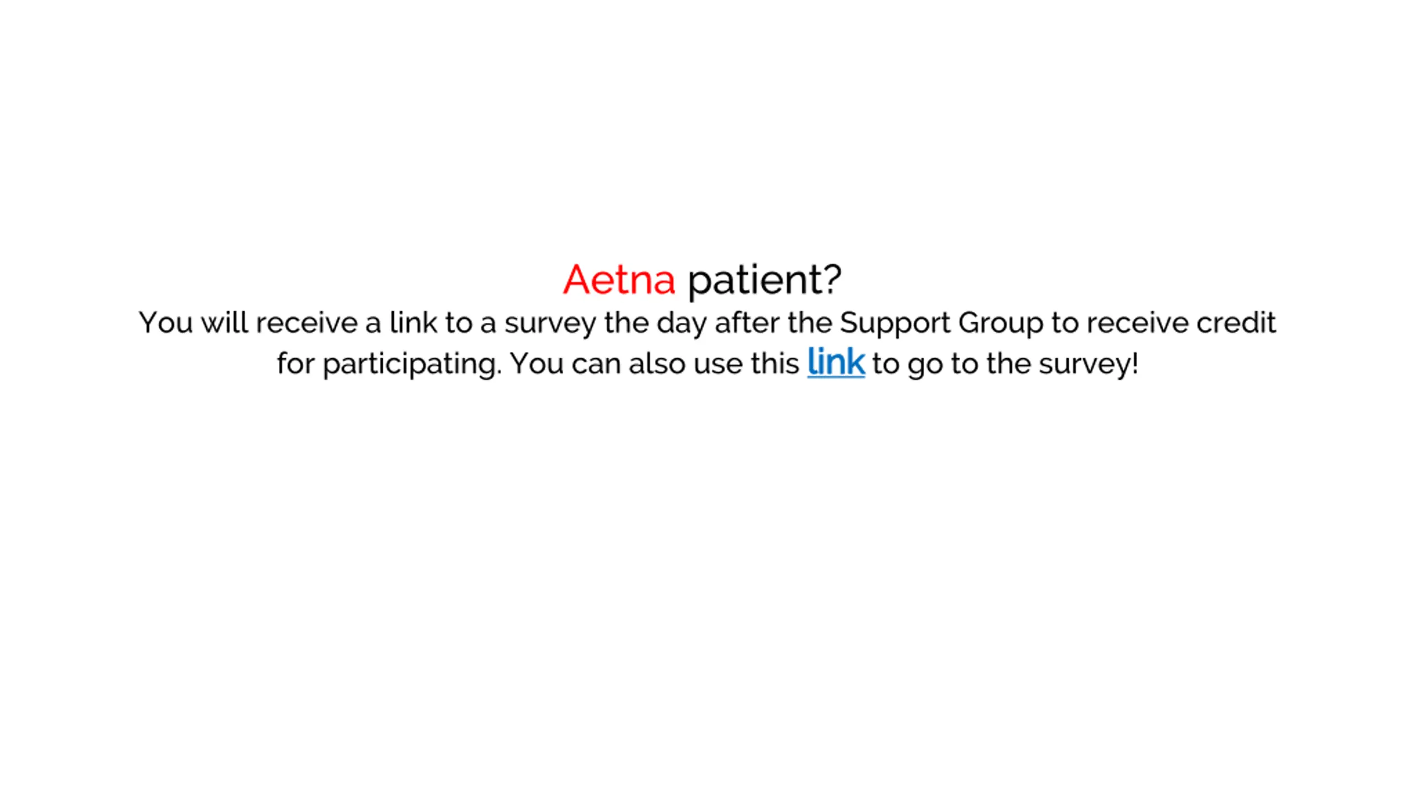Click the word patient? in heading
Screen dimensions: 1416x796
pyautogui.click(x=764, y=281)
